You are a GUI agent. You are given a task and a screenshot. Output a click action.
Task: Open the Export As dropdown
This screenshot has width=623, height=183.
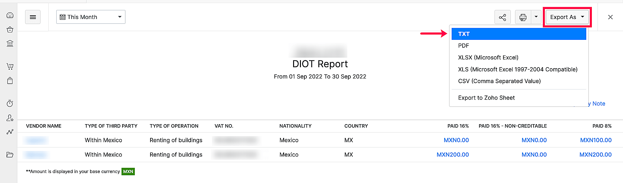click(567, 17)
